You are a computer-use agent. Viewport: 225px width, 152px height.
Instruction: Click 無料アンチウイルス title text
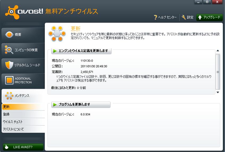pyautogui.click(x=72, y=11)
